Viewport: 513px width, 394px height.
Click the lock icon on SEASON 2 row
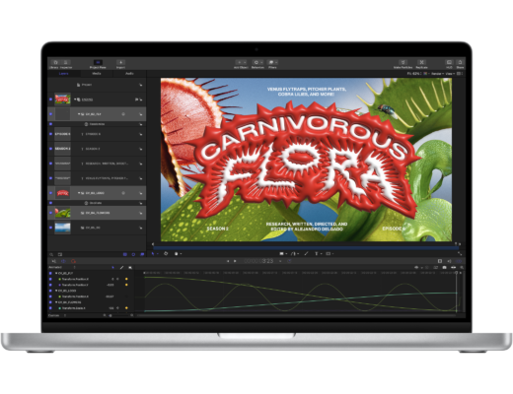[x=141, y=149]
